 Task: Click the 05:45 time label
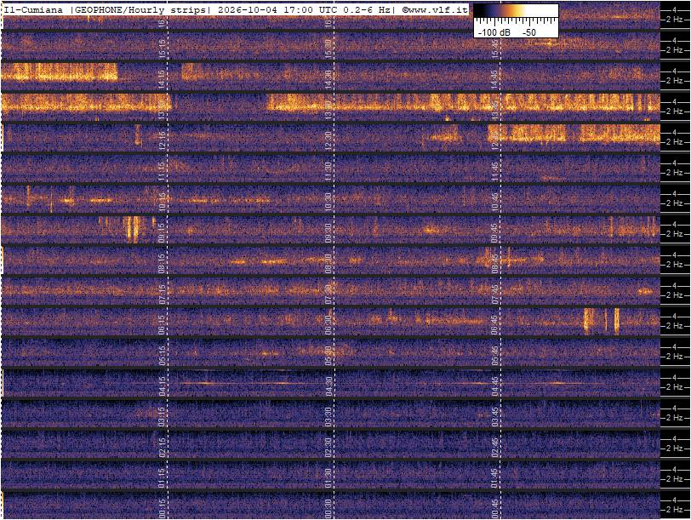click(x=494, y=356)
